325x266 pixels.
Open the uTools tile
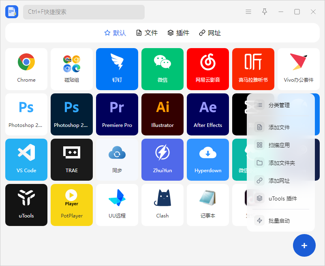(x=26, y=205)
